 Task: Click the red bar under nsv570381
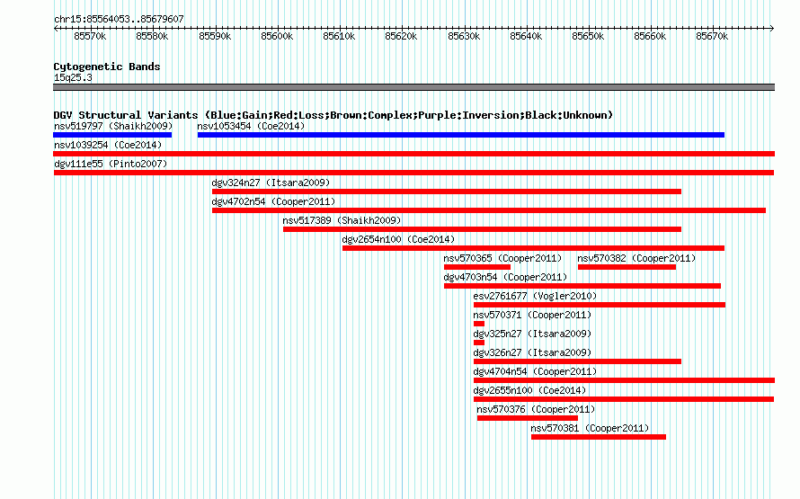pyautogui.click(x=599, y=437)
